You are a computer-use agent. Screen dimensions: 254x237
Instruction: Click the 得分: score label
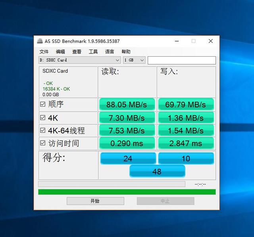54,157
